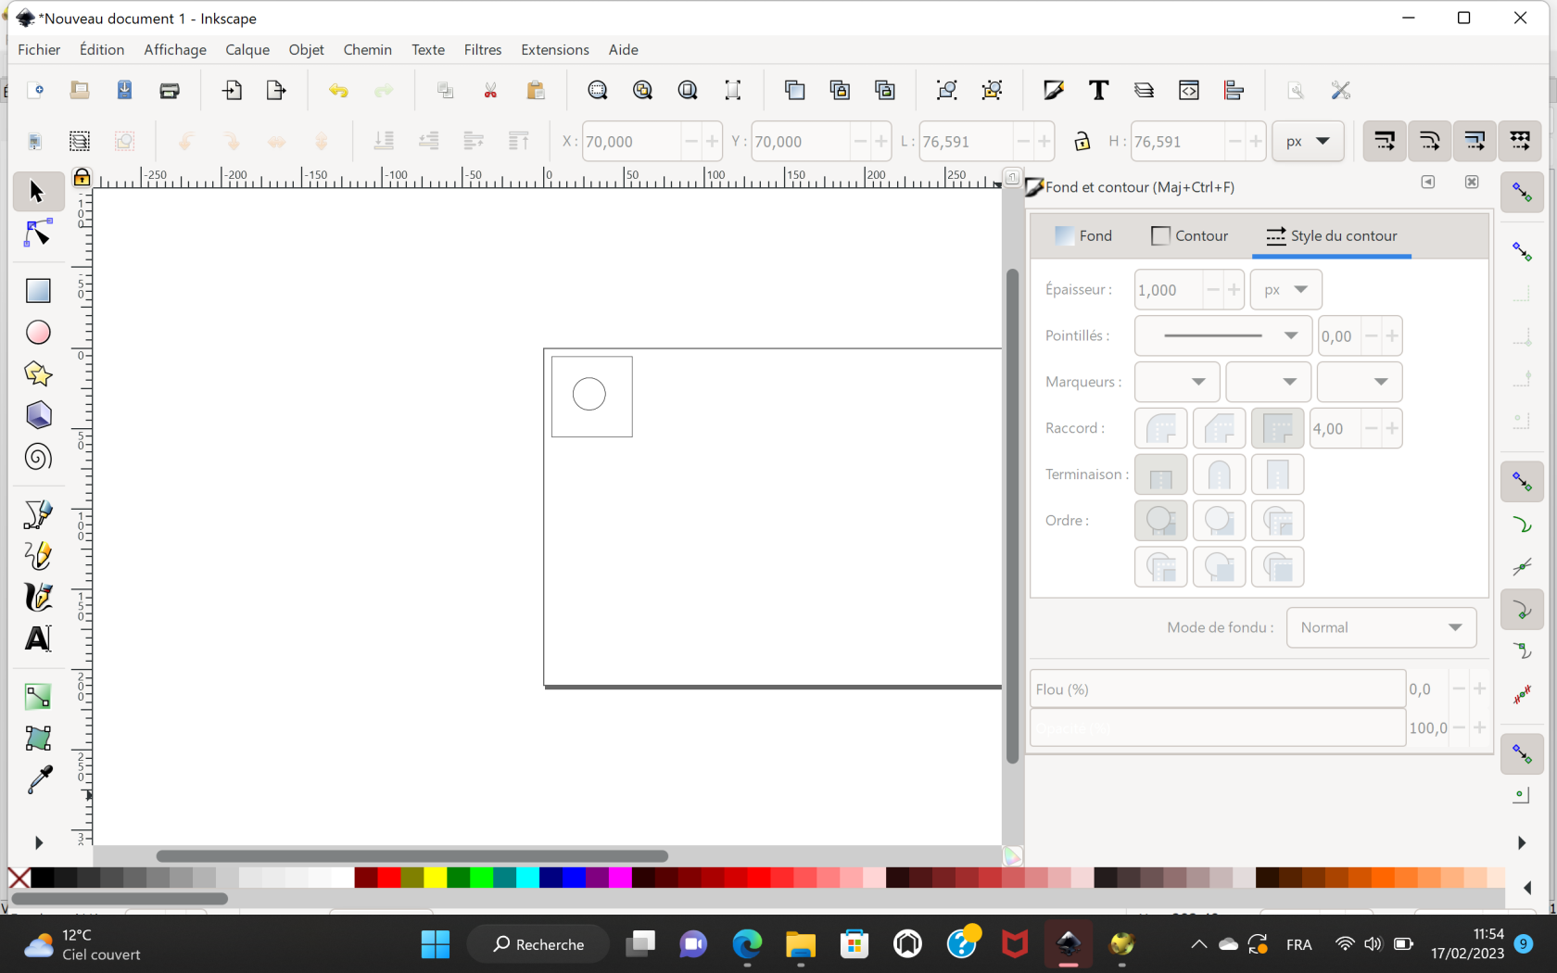This screenshot has height=973, width=1557.
Task: Click the no-color X swatch
Action: (19, 877)
